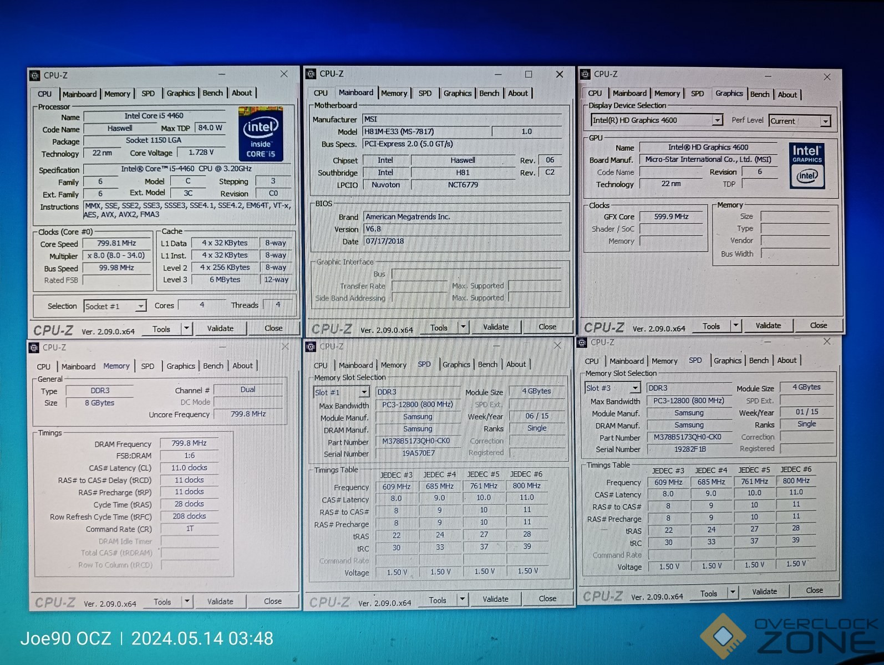Click CPU-Z app icon in Memory window title bar
Viewport: 884px width, 665px height.
[x=34, y=347]
